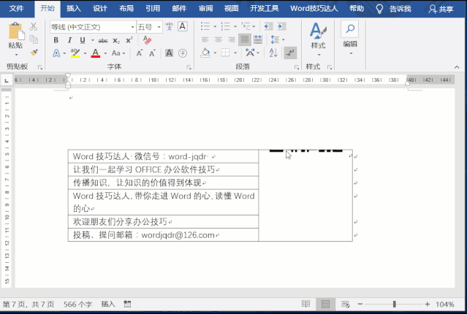Click the Cut scissors icon
Screen dimensions: 467x314
[x=34, y=27]
